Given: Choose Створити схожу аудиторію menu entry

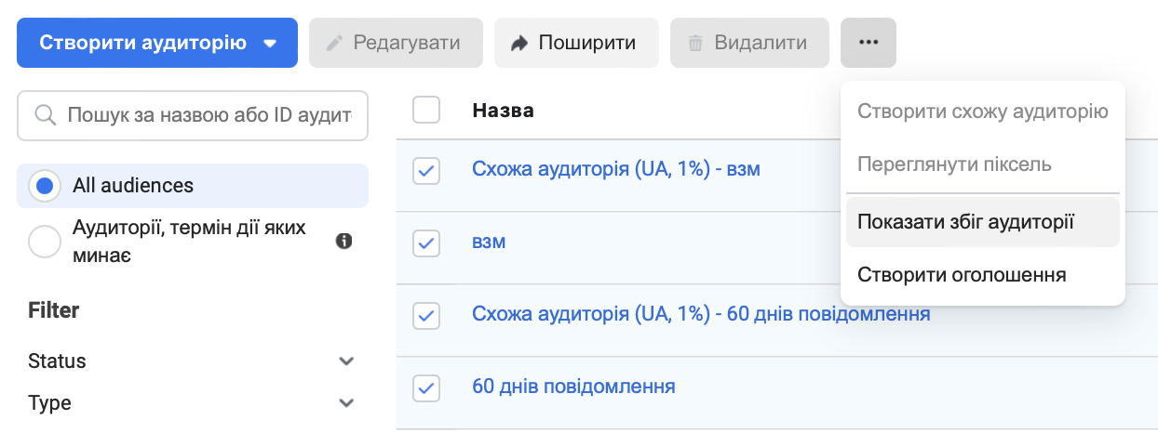Looking at the screenshot, I should pos(982,112).
